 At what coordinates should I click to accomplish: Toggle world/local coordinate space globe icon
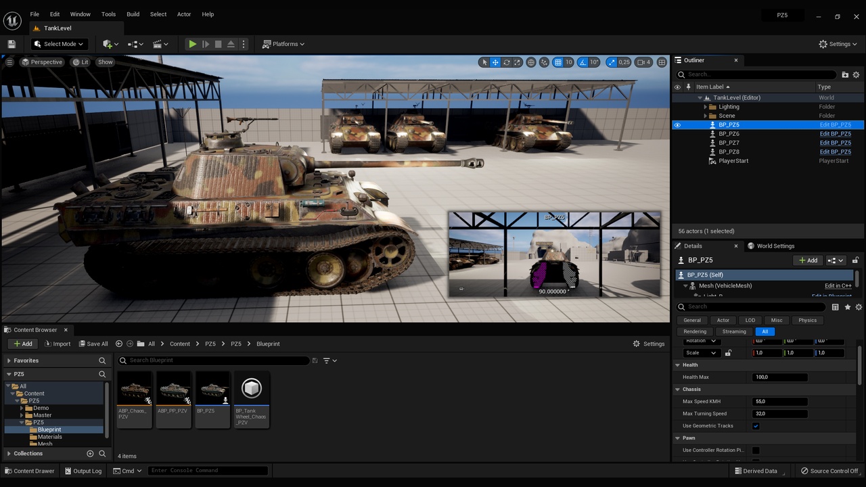point(531,62)
